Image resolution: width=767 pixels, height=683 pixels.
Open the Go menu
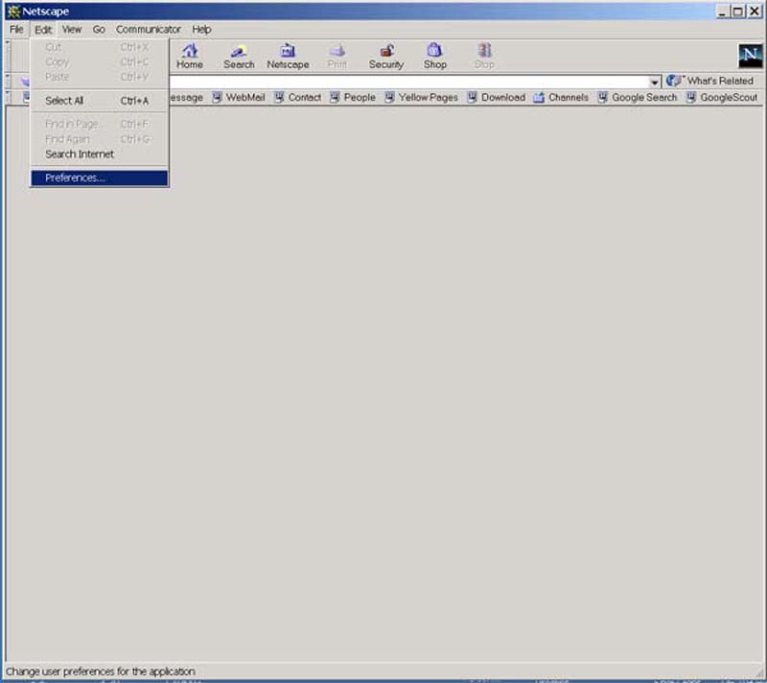click(99, 30)
